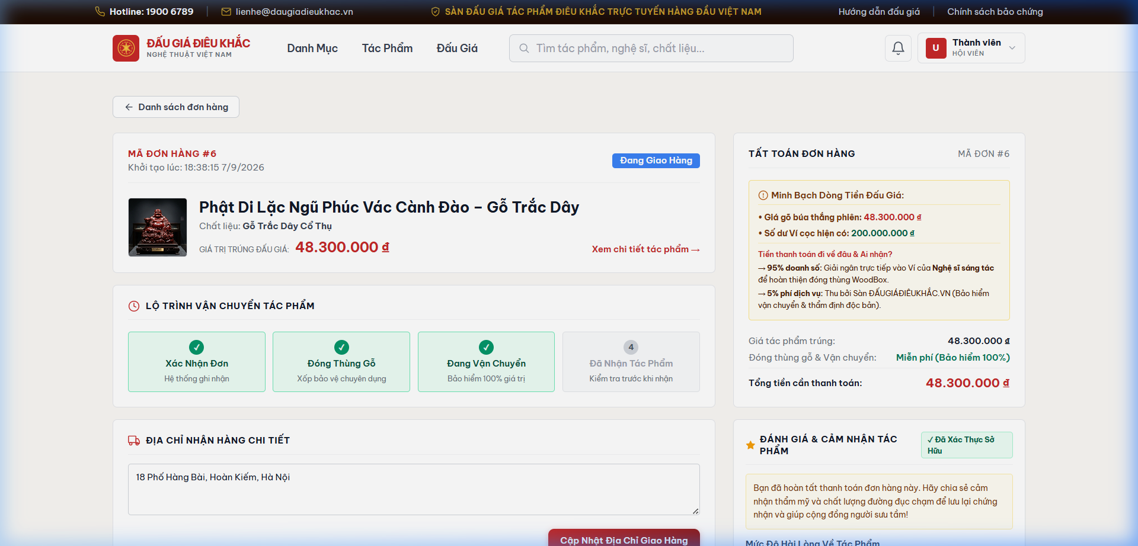Click delivery truck icon beside address heading

point(134,441)
